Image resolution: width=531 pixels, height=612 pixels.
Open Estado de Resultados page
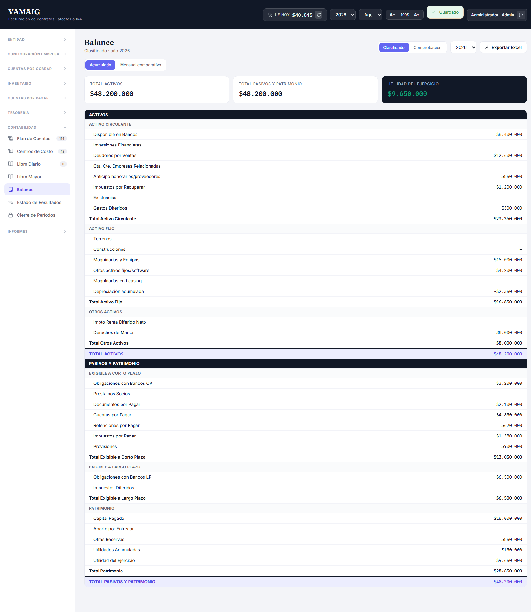[x=37, y=202]
